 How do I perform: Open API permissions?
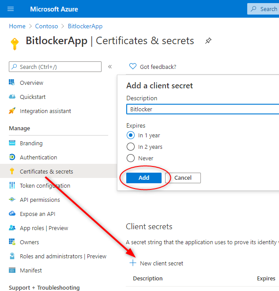(40, 200)
